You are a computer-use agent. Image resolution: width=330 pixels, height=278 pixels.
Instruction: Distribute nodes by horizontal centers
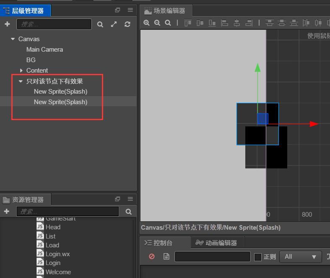pyautogui.click(x=318, y=23)
